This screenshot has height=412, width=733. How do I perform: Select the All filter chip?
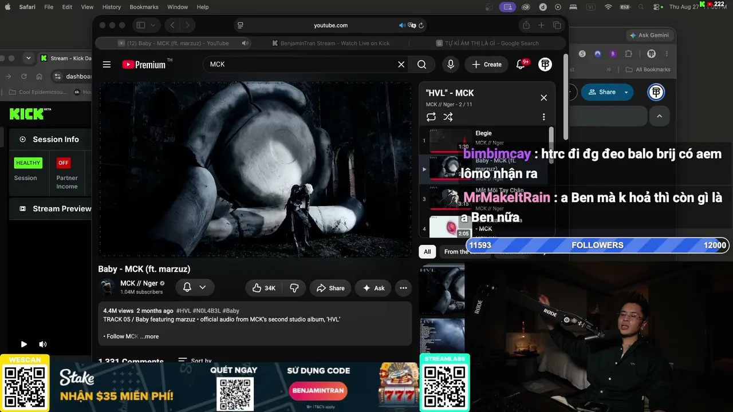click(x=427, y=252)
